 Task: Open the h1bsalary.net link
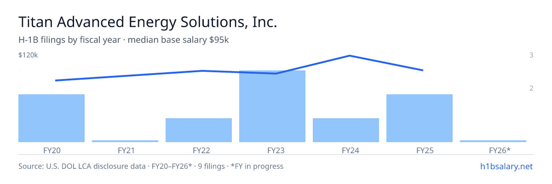click(x=506, y=166)
